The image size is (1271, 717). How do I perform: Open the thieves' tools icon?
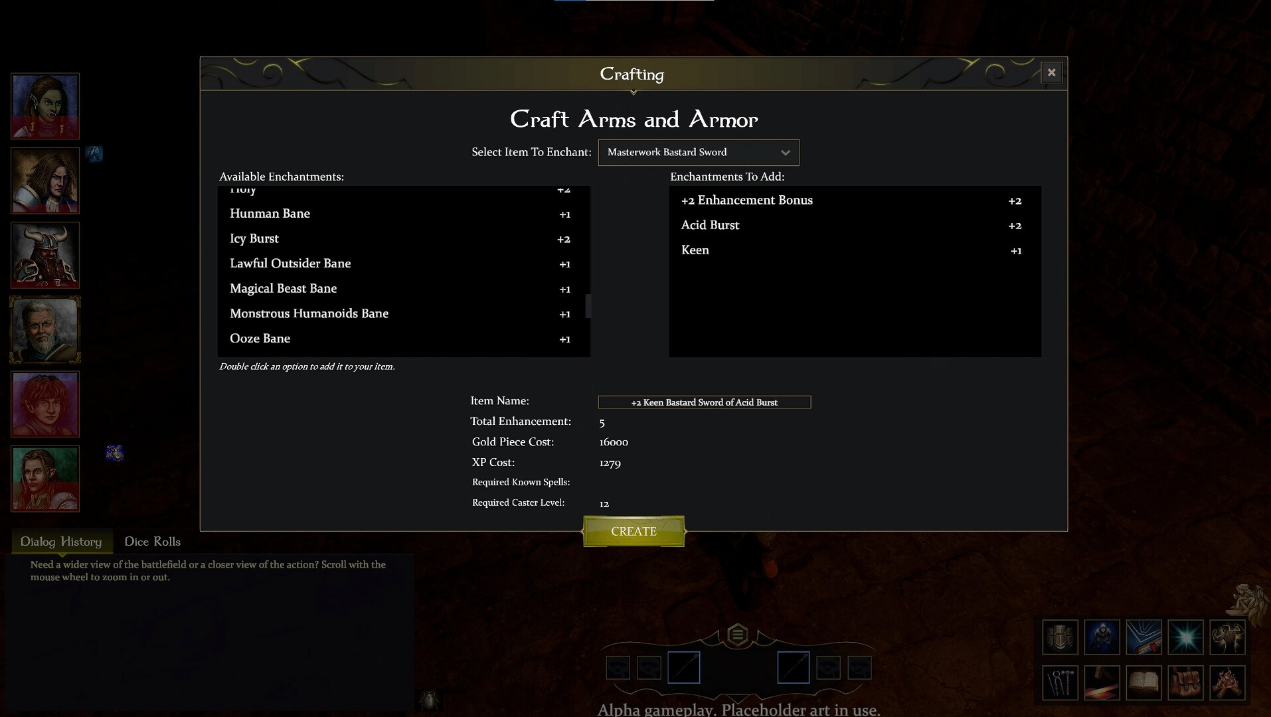click(x=1059, y=682)
